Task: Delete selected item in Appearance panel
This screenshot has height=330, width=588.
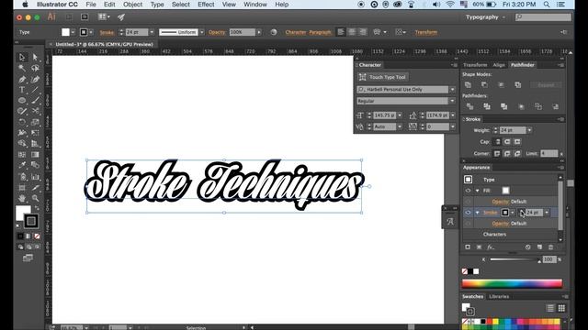Action: tap(550, 247)
